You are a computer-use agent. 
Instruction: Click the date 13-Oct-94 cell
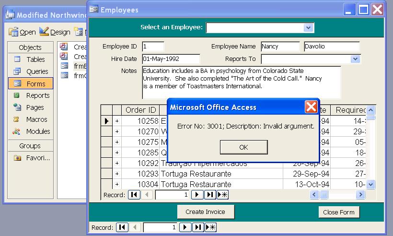[307, 184]
